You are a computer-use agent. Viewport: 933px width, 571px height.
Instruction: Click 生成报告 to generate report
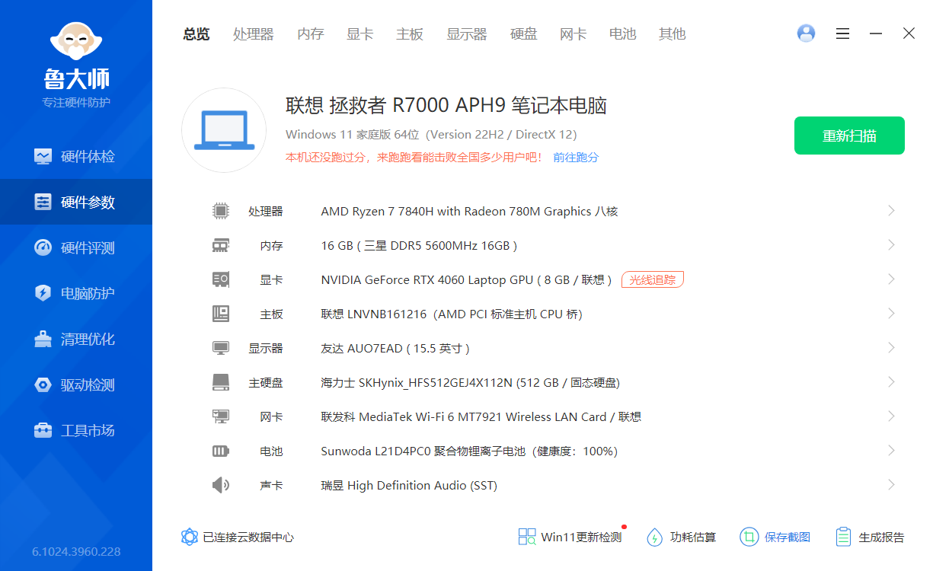coord(870,537)
